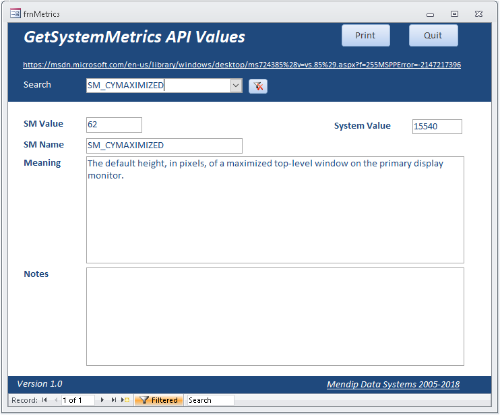Go to next record arrow
The image size is (500, 415).
coord(102,400)
